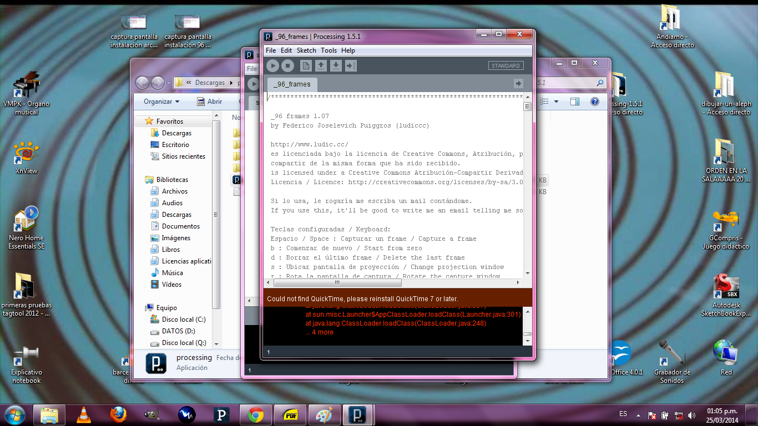Open the Vídeos library
The width and height of the screenshot is (758, 426).
click(x=171, y=285)
